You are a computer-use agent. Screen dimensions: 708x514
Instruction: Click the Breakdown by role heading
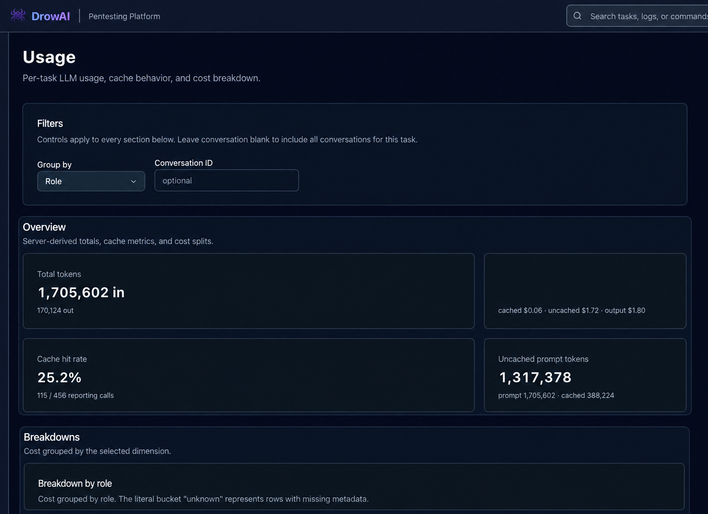[75, 484]
